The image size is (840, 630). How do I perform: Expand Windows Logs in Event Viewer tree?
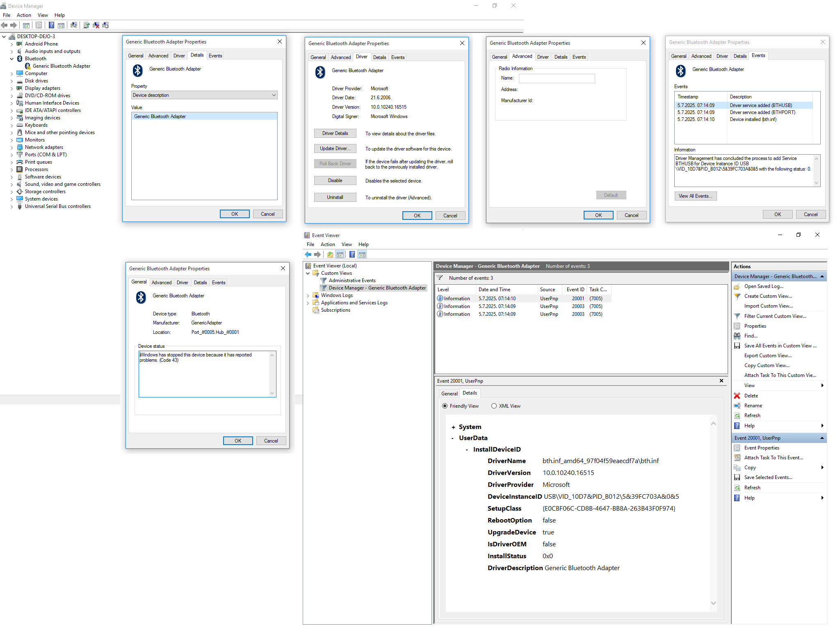click(x=308, y=295)
